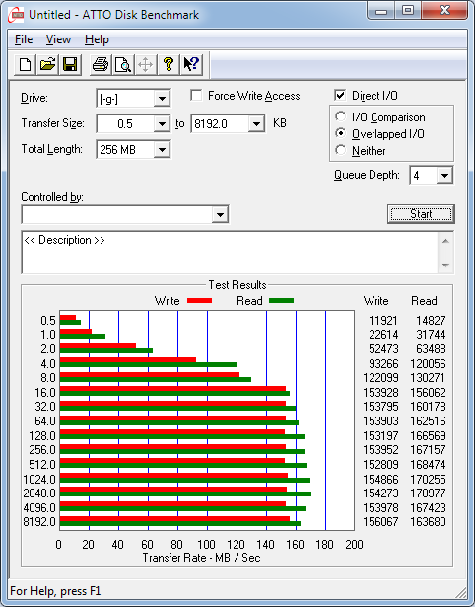Expand the Queue Depth dropdown
Viewport: 475px width, 607px height.
point(432,176)
